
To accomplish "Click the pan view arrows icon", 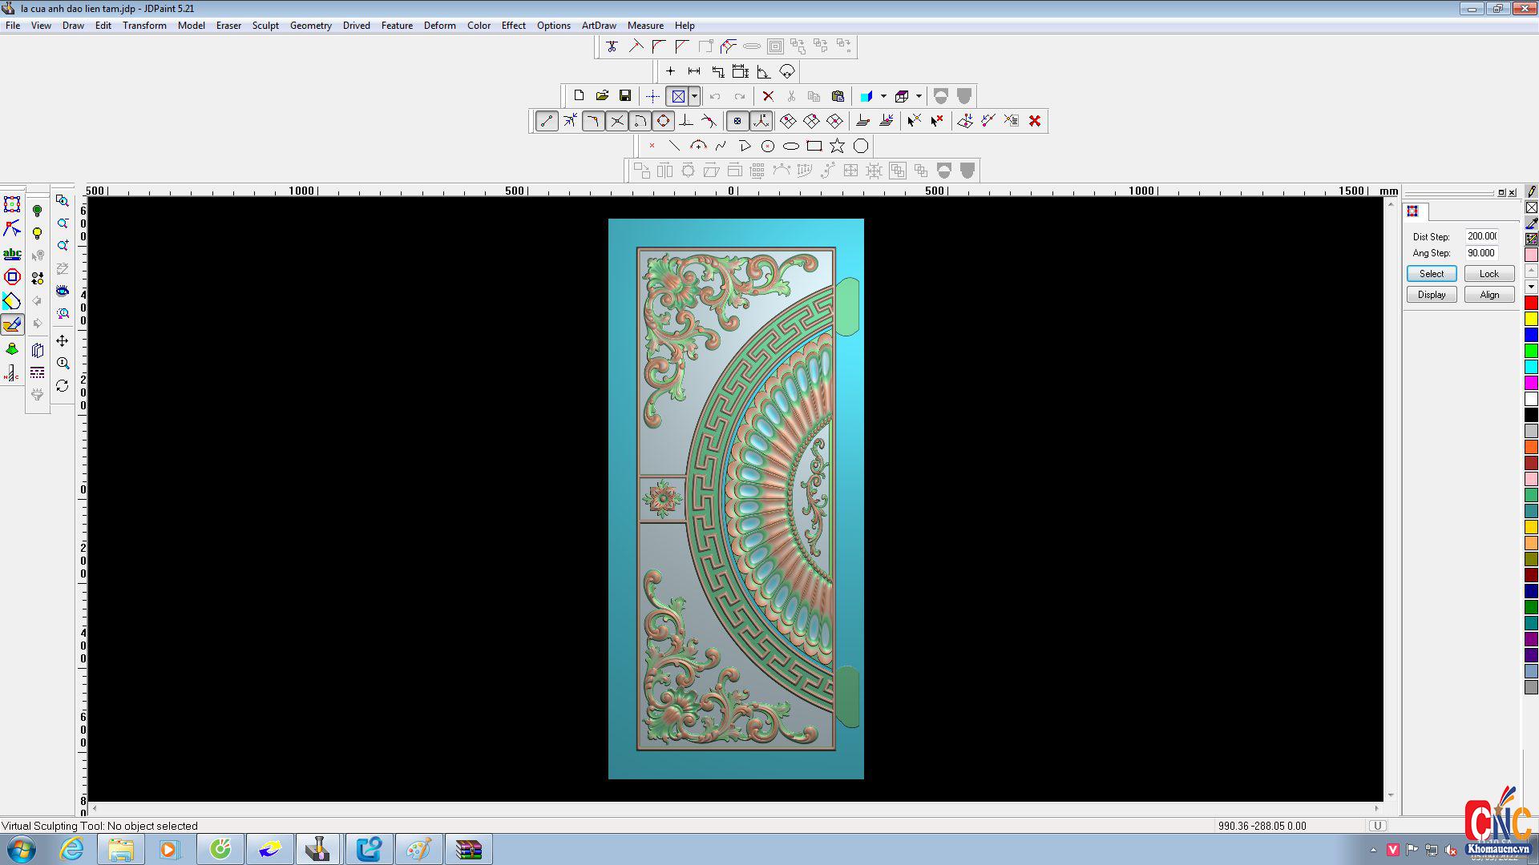I will 63,341.
